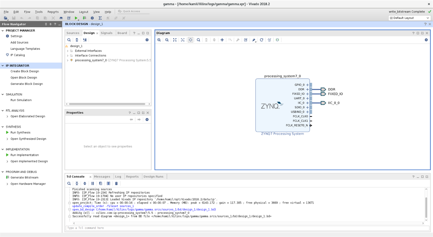This screenshot has width=433, height=237.
Task: Zoom in on the Diagram
Action: tap(159, 40)
